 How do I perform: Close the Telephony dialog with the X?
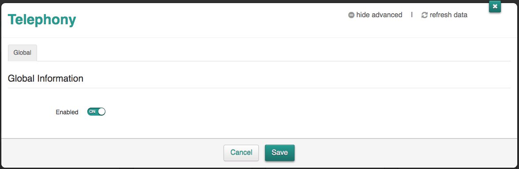pos(495,7)
